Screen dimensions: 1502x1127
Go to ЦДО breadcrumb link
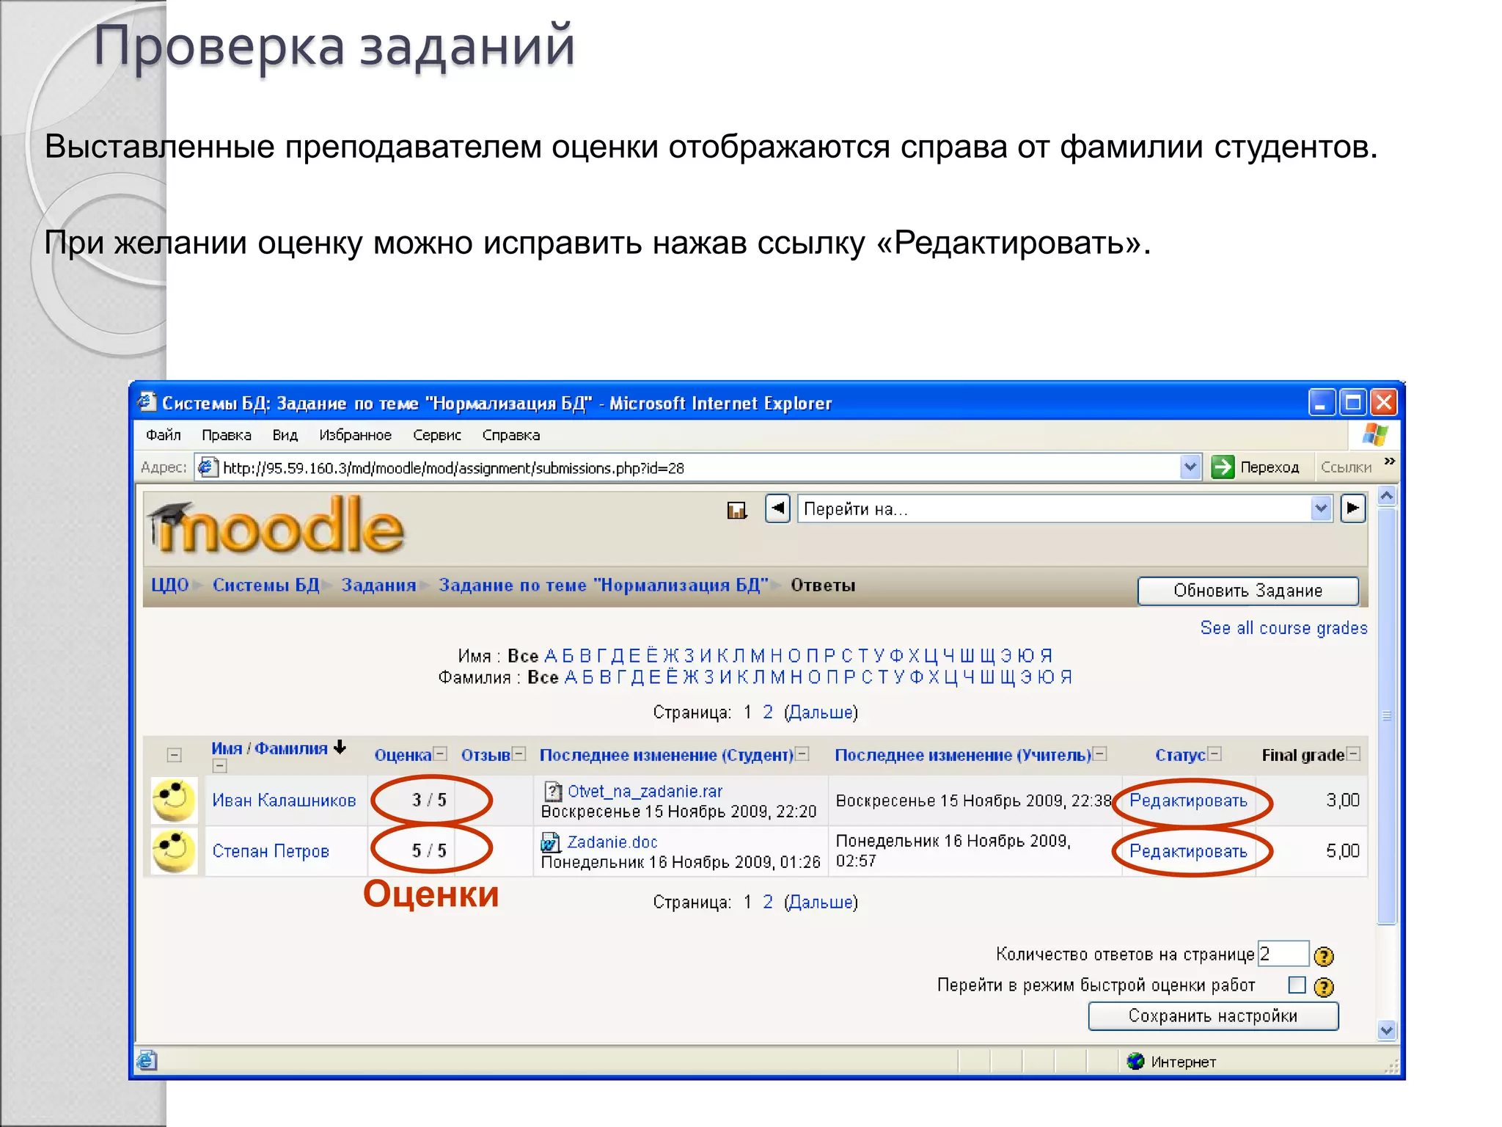coord(169,586)
